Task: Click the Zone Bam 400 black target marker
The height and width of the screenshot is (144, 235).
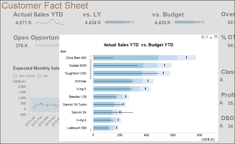Action: click(x=186, y=57)
